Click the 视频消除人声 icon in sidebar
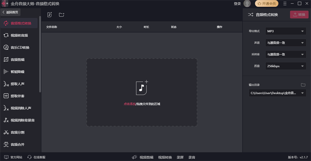 (6, 108)
